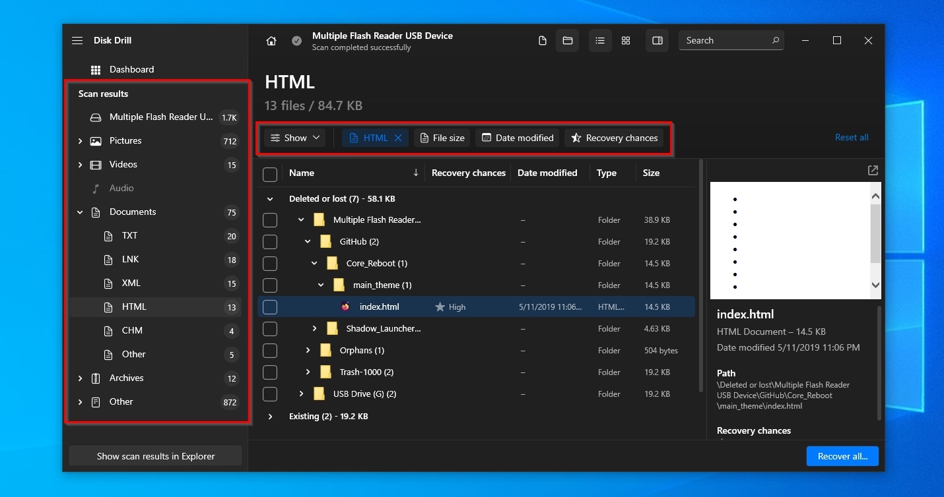944x497 pixels.
Task: Check the Shadow_Launcher row checkbox
Action: pyautogui.click(x=269, y=329)
